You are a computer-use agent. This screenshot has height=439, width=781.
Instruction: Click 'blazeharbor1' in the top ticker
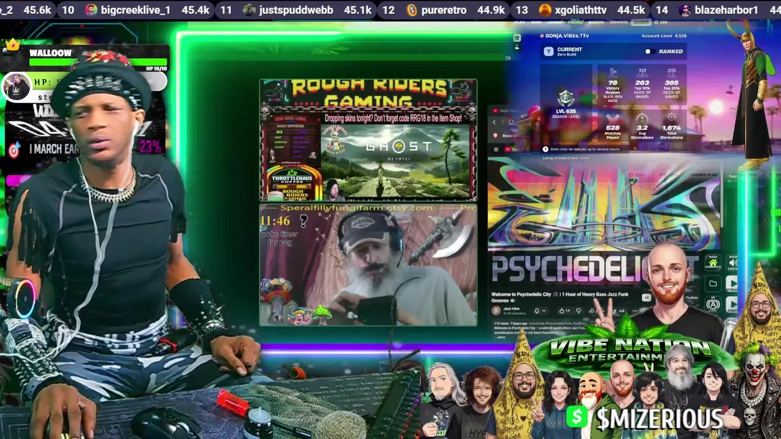(726, 10)
